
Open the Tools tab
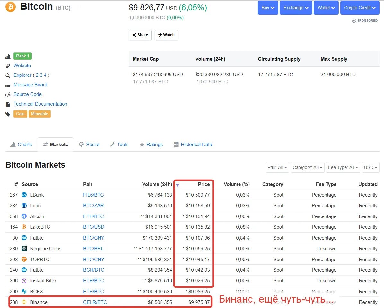[x=119, y=145]
